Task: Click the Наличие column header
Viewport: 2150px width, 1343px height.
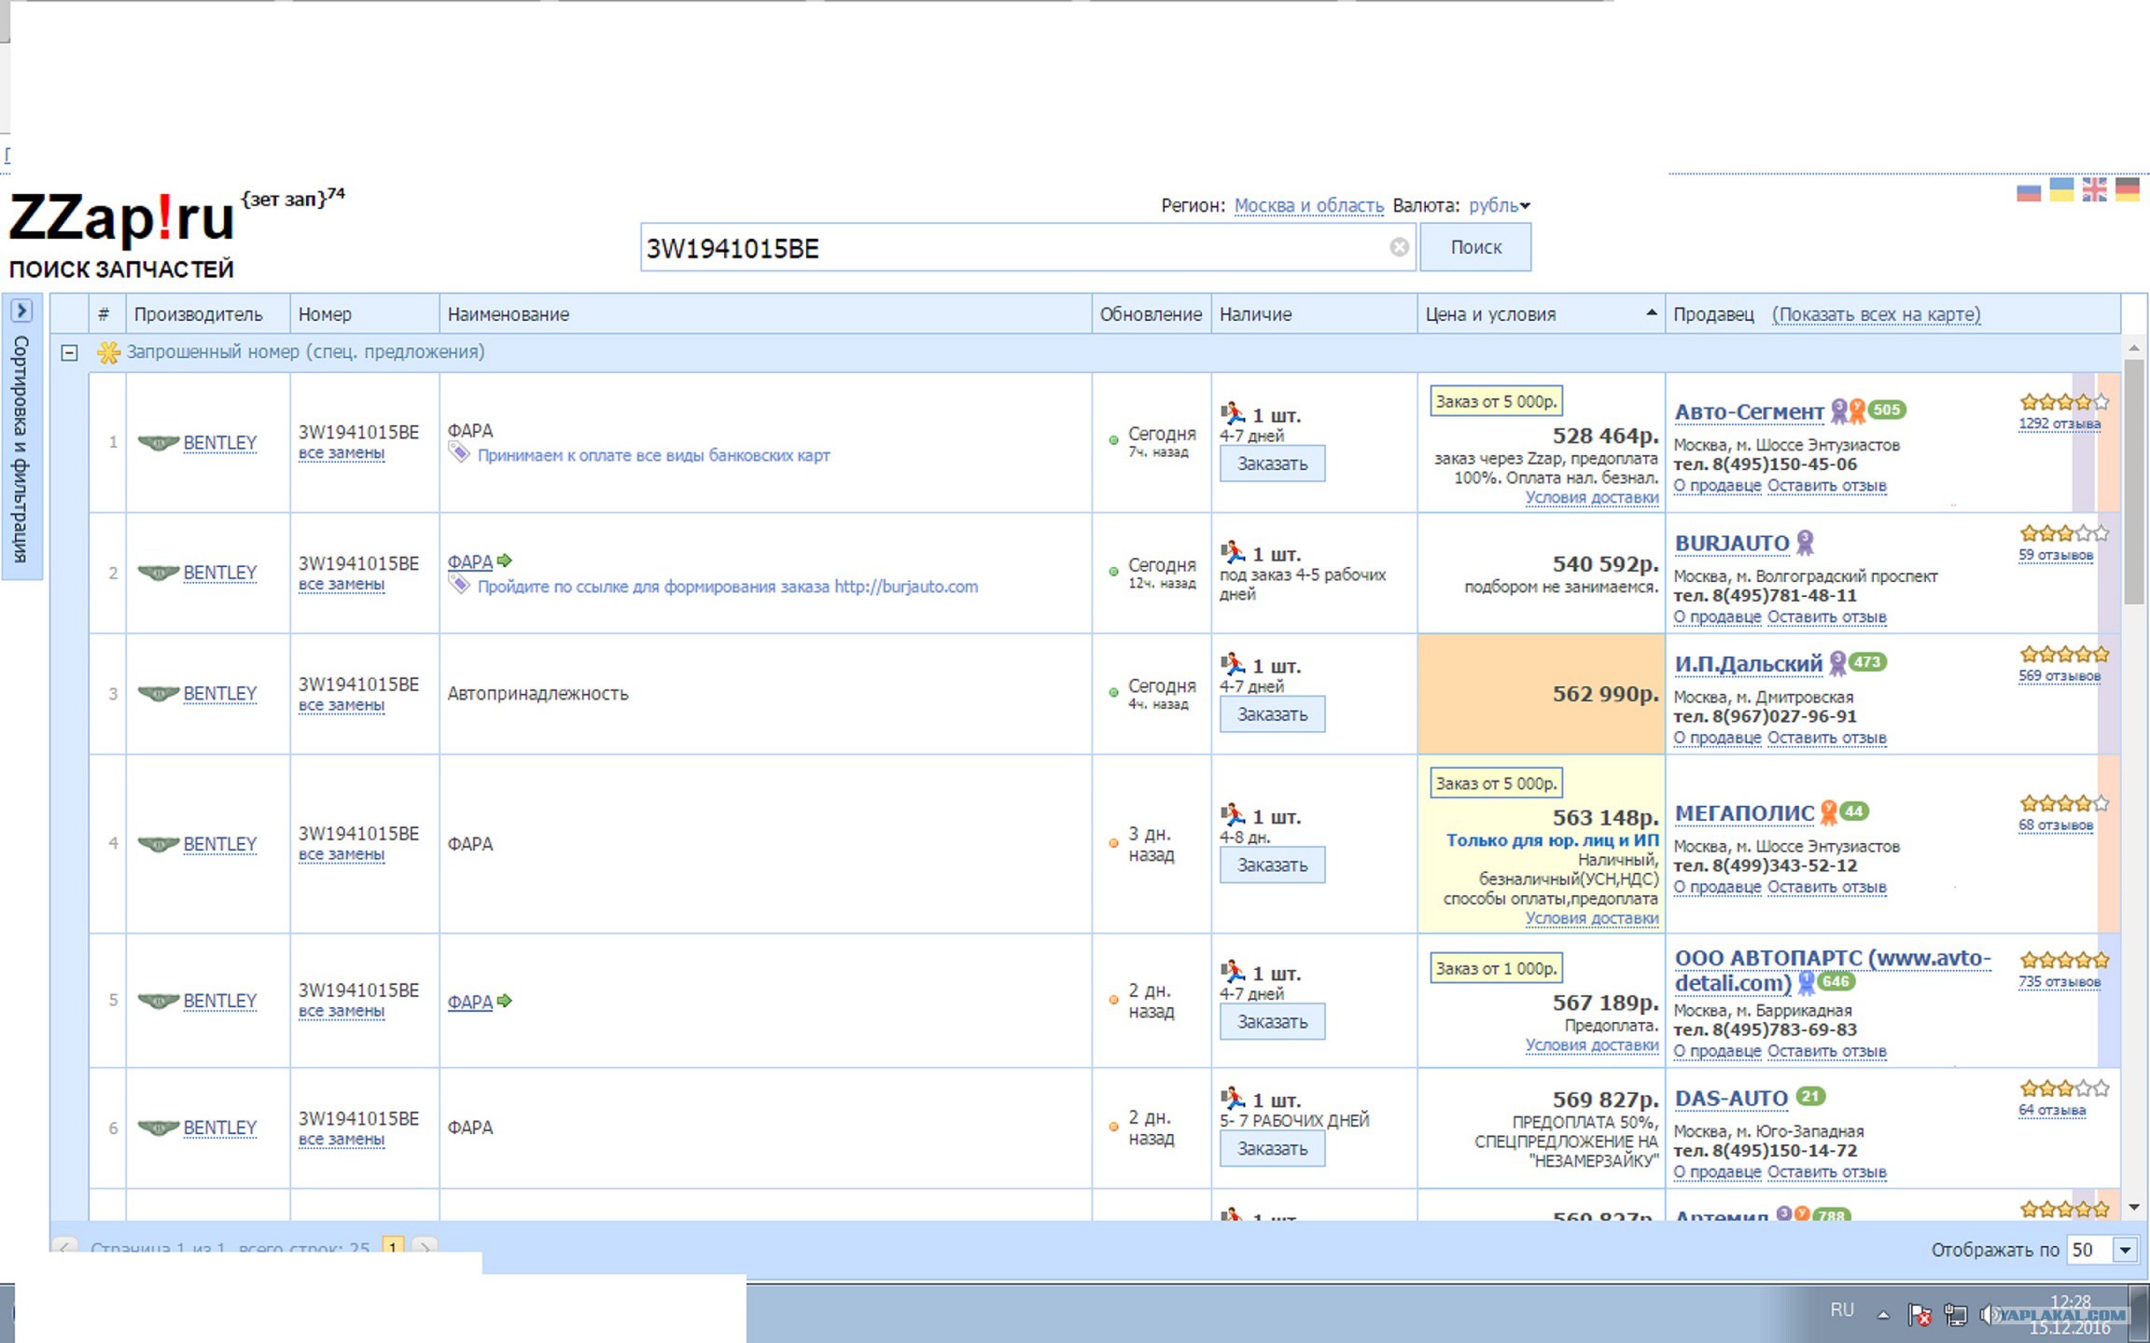Action: (x=1314, y=314)
